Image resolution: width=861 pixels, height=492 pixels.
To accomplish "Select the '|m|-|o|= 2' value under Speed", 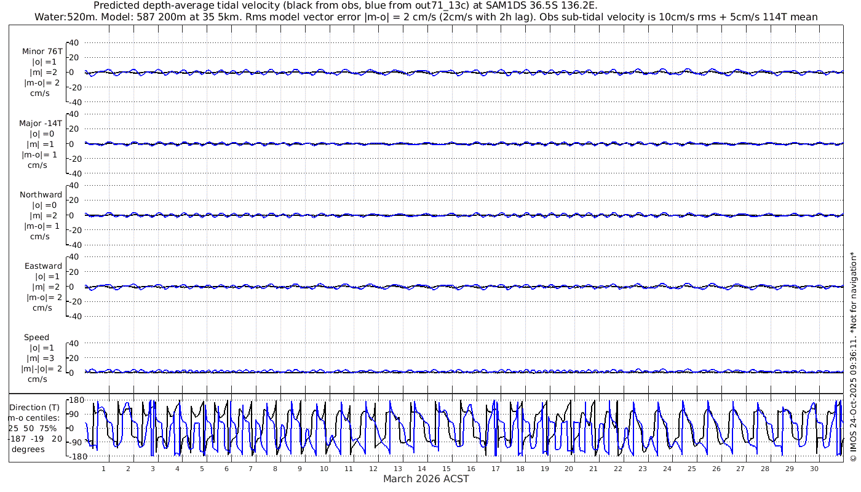I will click(41, 369).
